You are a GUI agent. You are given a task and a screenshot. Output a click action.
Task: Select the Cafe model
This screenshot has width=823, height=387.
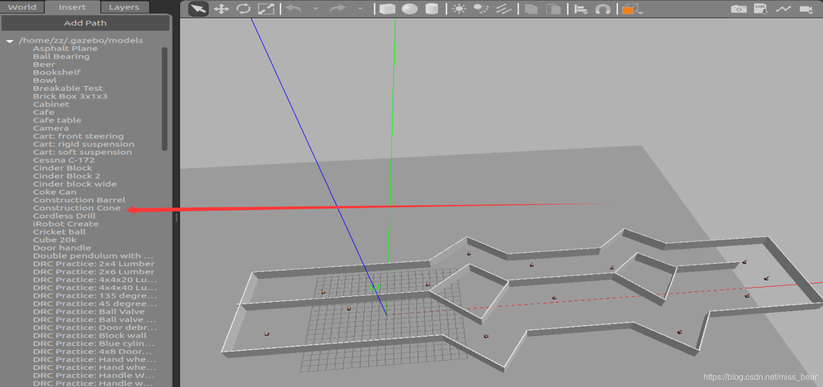[44, 112]
